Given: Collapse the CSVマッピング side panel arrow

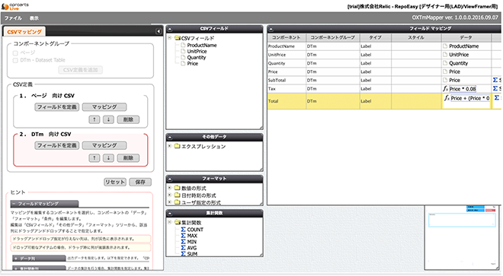Looking at the screenshot, I should point(159,31).
